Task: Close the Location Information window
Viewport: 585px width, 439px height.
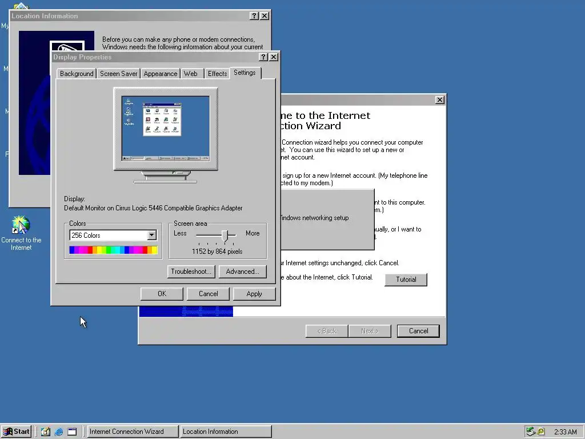Action: tap(265, 15)
